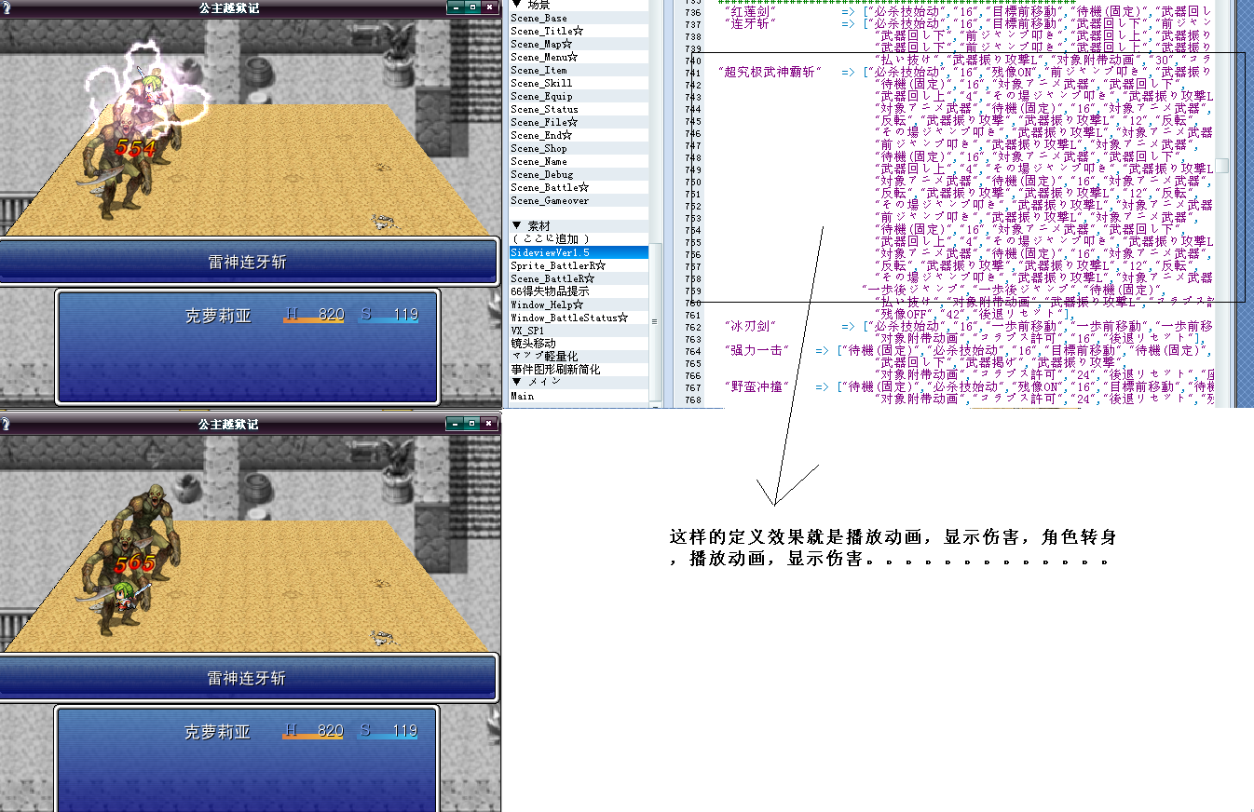Minimize the lower 公主越狱记 game window

coord(455,424)
